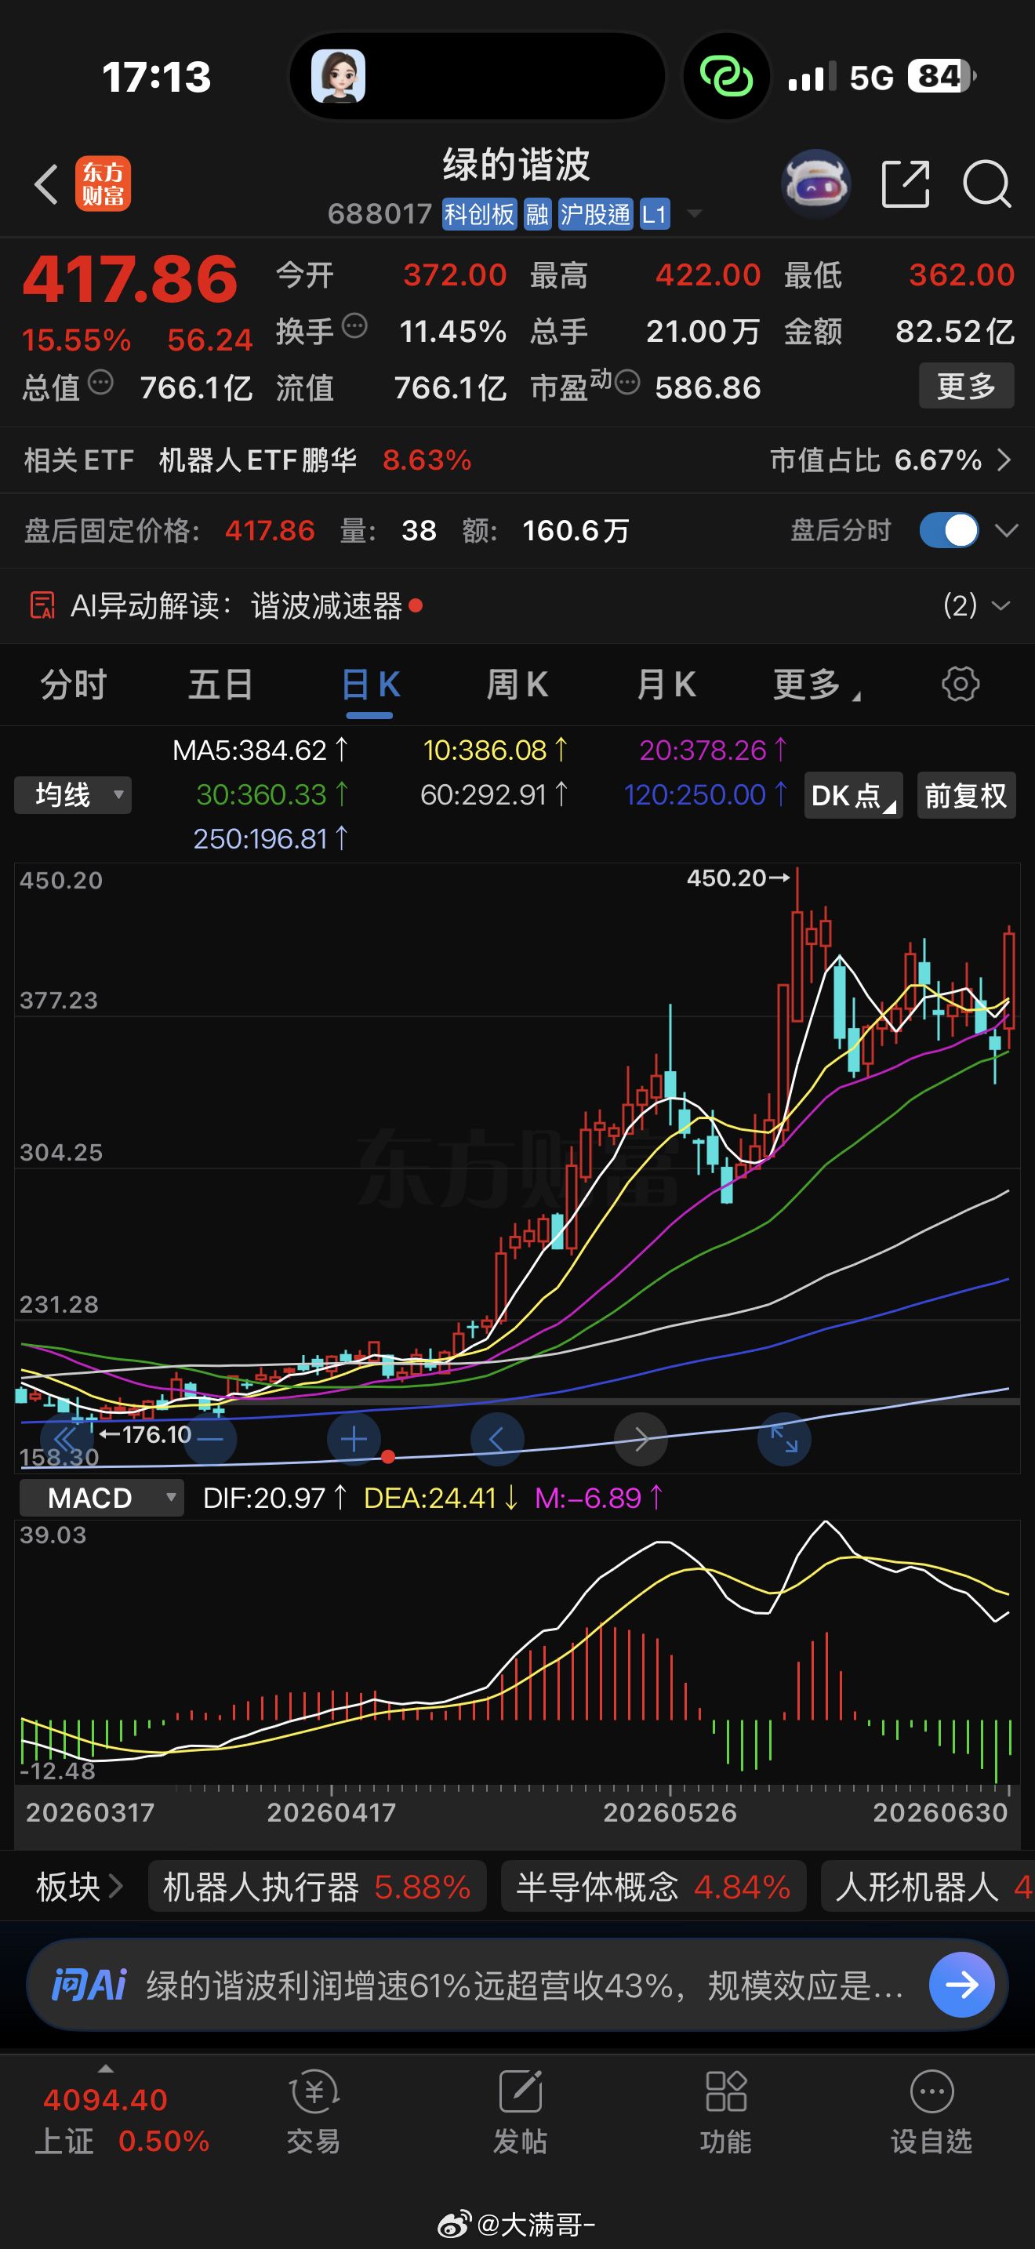
Task: Open the 东方财富 logo
Action: (x=103, y=184)
